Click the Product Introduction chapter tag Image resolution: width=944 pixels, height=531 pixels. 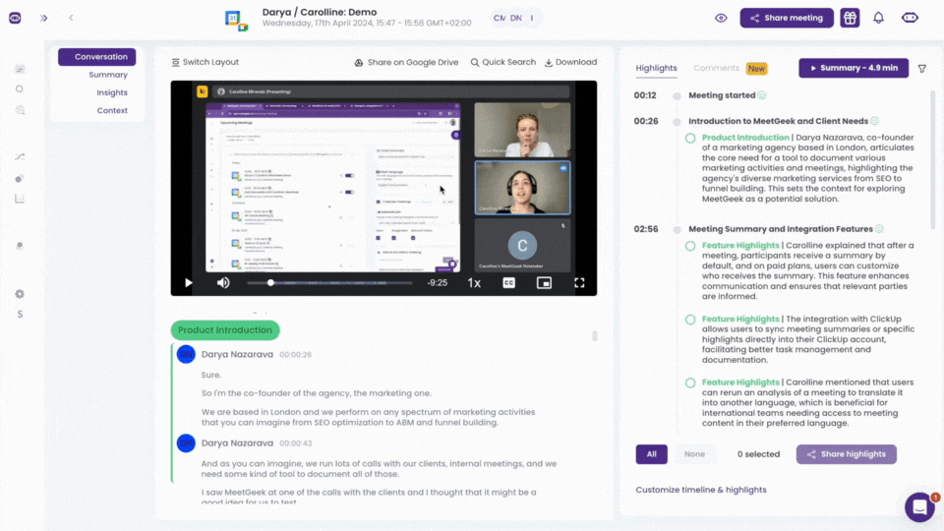(x=225, y=330)
